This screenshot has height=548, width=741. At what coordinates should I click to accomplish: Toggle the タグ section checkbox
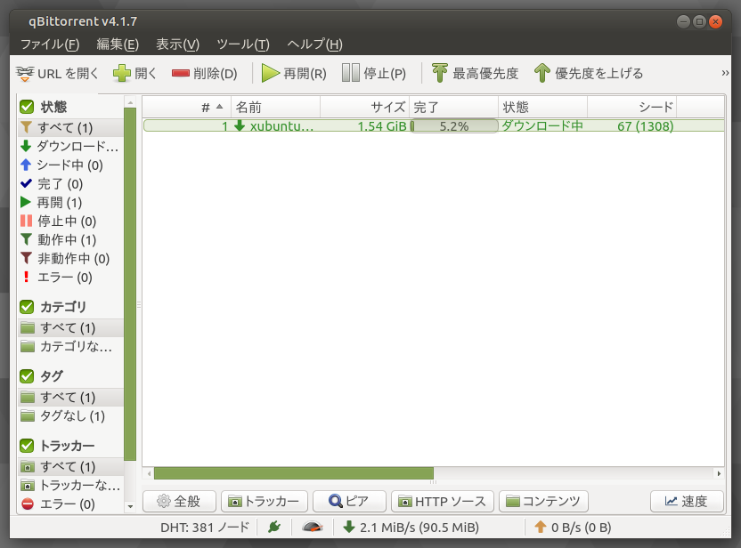(27, 376)
